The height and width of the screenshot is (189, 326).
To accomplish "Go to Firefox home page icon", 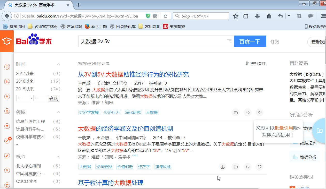I will click(269, 16).
